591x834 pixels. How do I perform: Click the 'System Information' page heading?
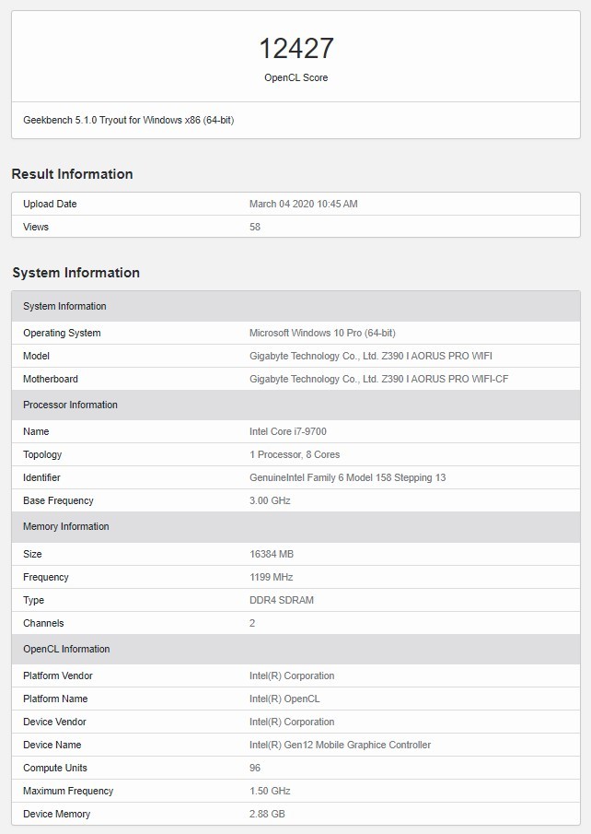[76, 273]
